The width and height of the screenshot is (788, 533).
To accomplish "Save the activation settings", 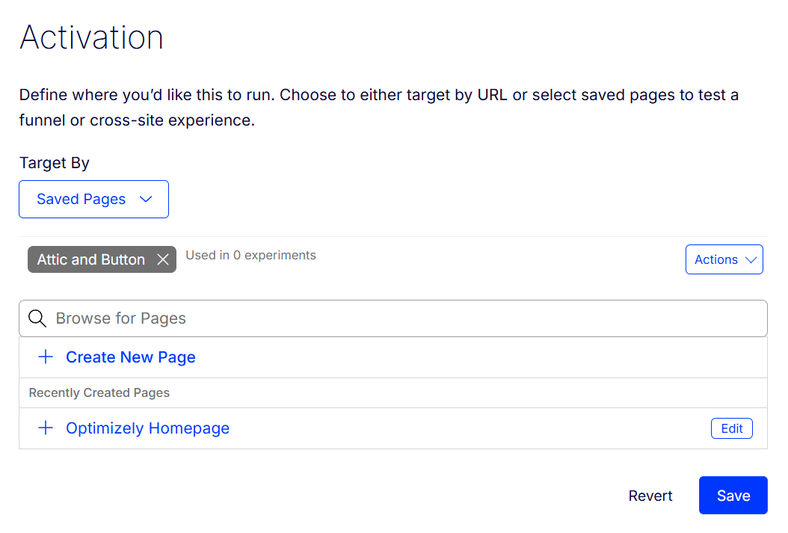I will click(733, 496).
